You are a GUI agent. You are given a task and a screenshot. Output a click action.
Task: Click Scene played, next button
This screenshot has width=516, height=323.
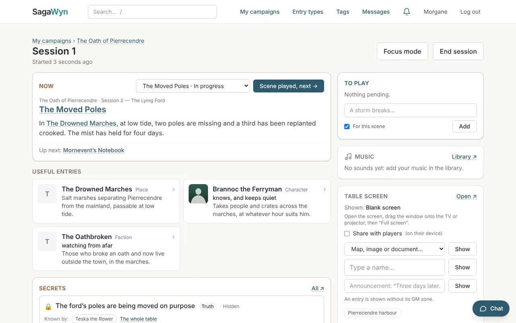tap(289, 86)
